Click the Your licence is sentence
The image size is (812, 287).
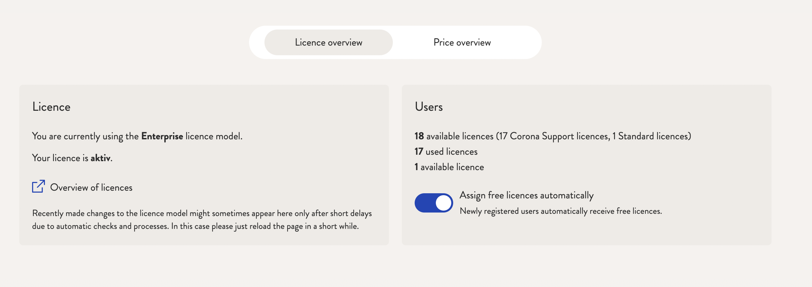point(72,158)
